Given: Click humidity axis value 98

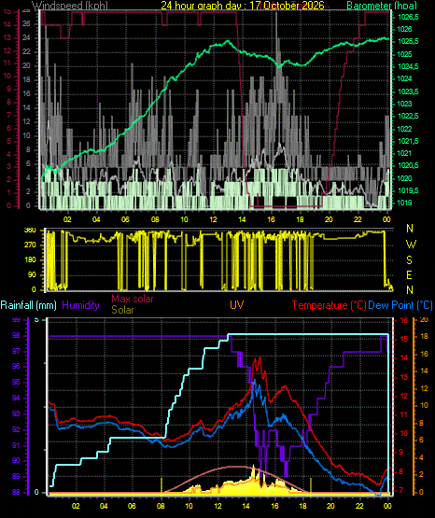Looking at the screenshot, I should tap(16, 336).
